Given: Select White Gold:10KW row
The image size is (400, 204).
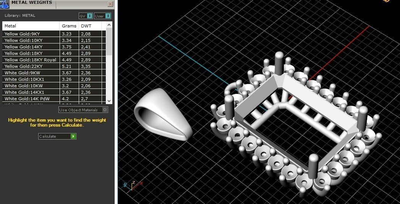Looking at the screenshot, I should point(54,86).
